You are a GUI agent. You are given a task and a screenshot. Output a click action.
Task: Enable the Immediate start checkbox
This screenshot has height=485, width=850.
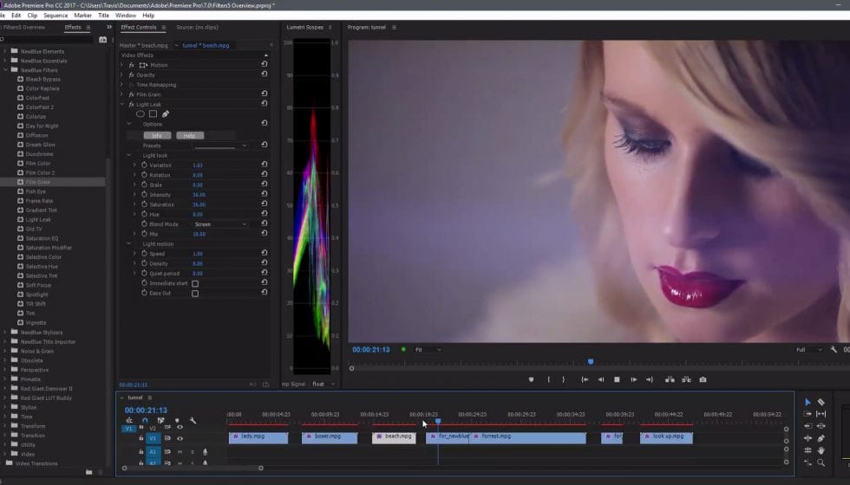195,283
